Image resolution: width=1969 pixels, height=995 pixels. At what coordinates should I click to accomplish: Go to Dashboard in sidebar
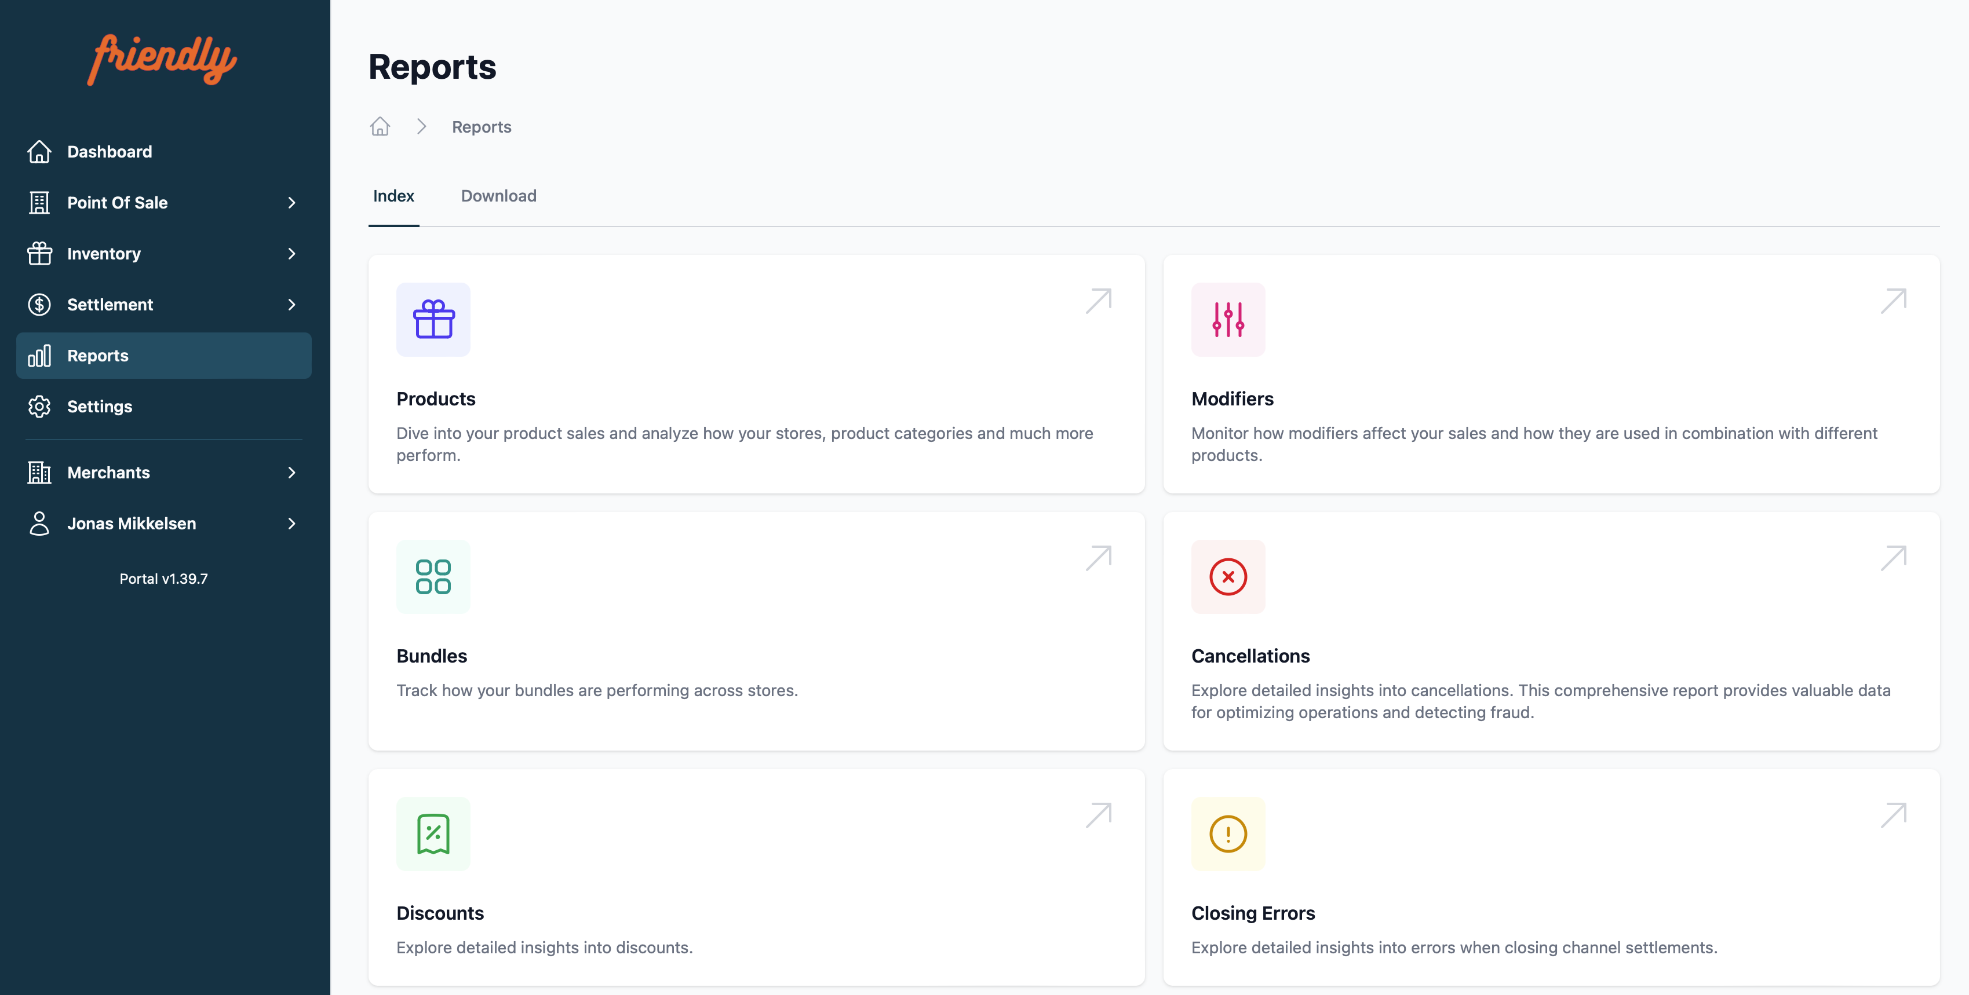[x=110, y=152]
